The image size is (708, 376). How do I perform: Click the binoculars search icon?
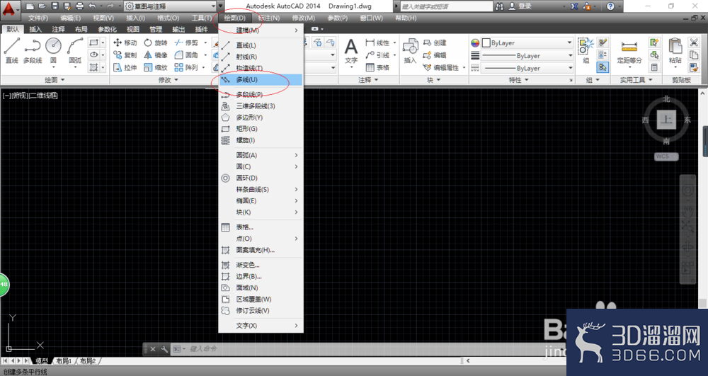pos(499,6)
